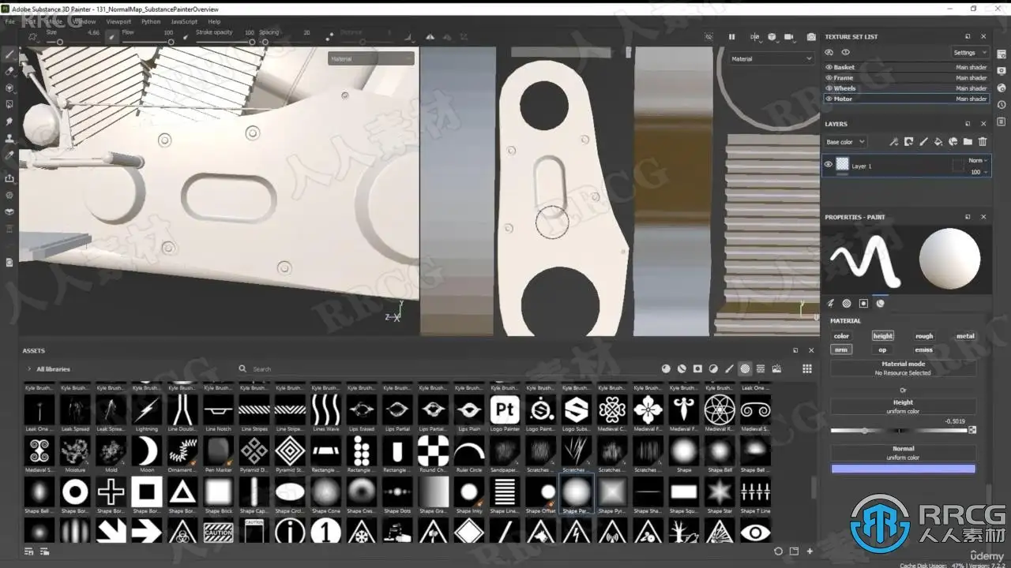Open the Python menu
1011x568 pixels.
pyautogui.click(x=151, y=21)
